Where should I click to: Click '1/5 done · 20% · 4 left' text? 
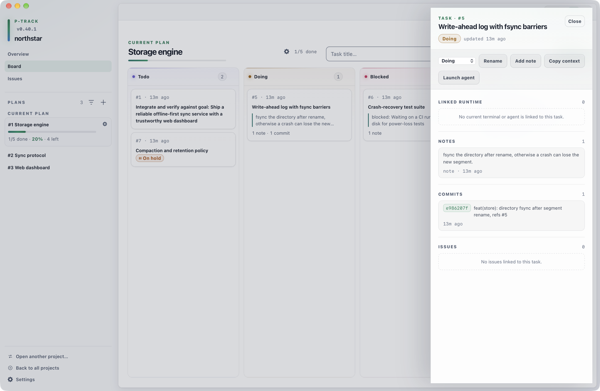pos(34,139)
